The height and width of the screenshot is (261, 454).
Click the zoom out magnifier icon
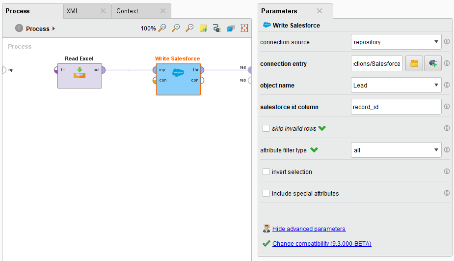189,29
